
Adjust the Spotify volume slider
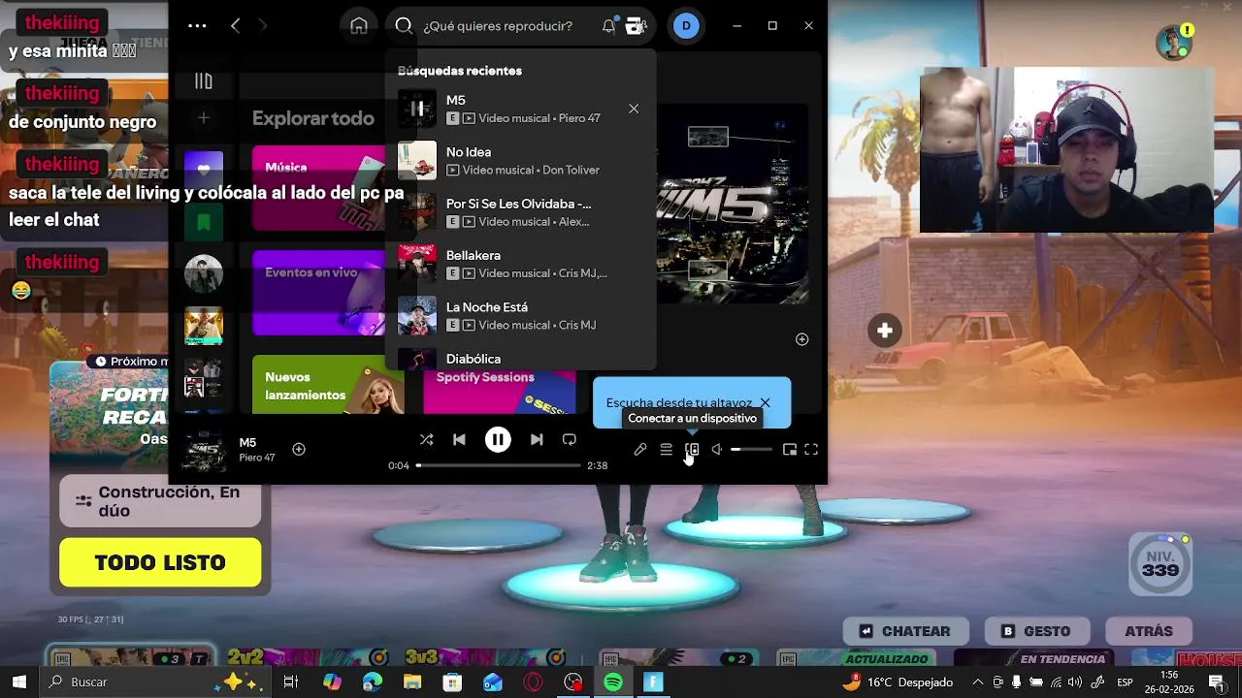click(x=752, y=449)
